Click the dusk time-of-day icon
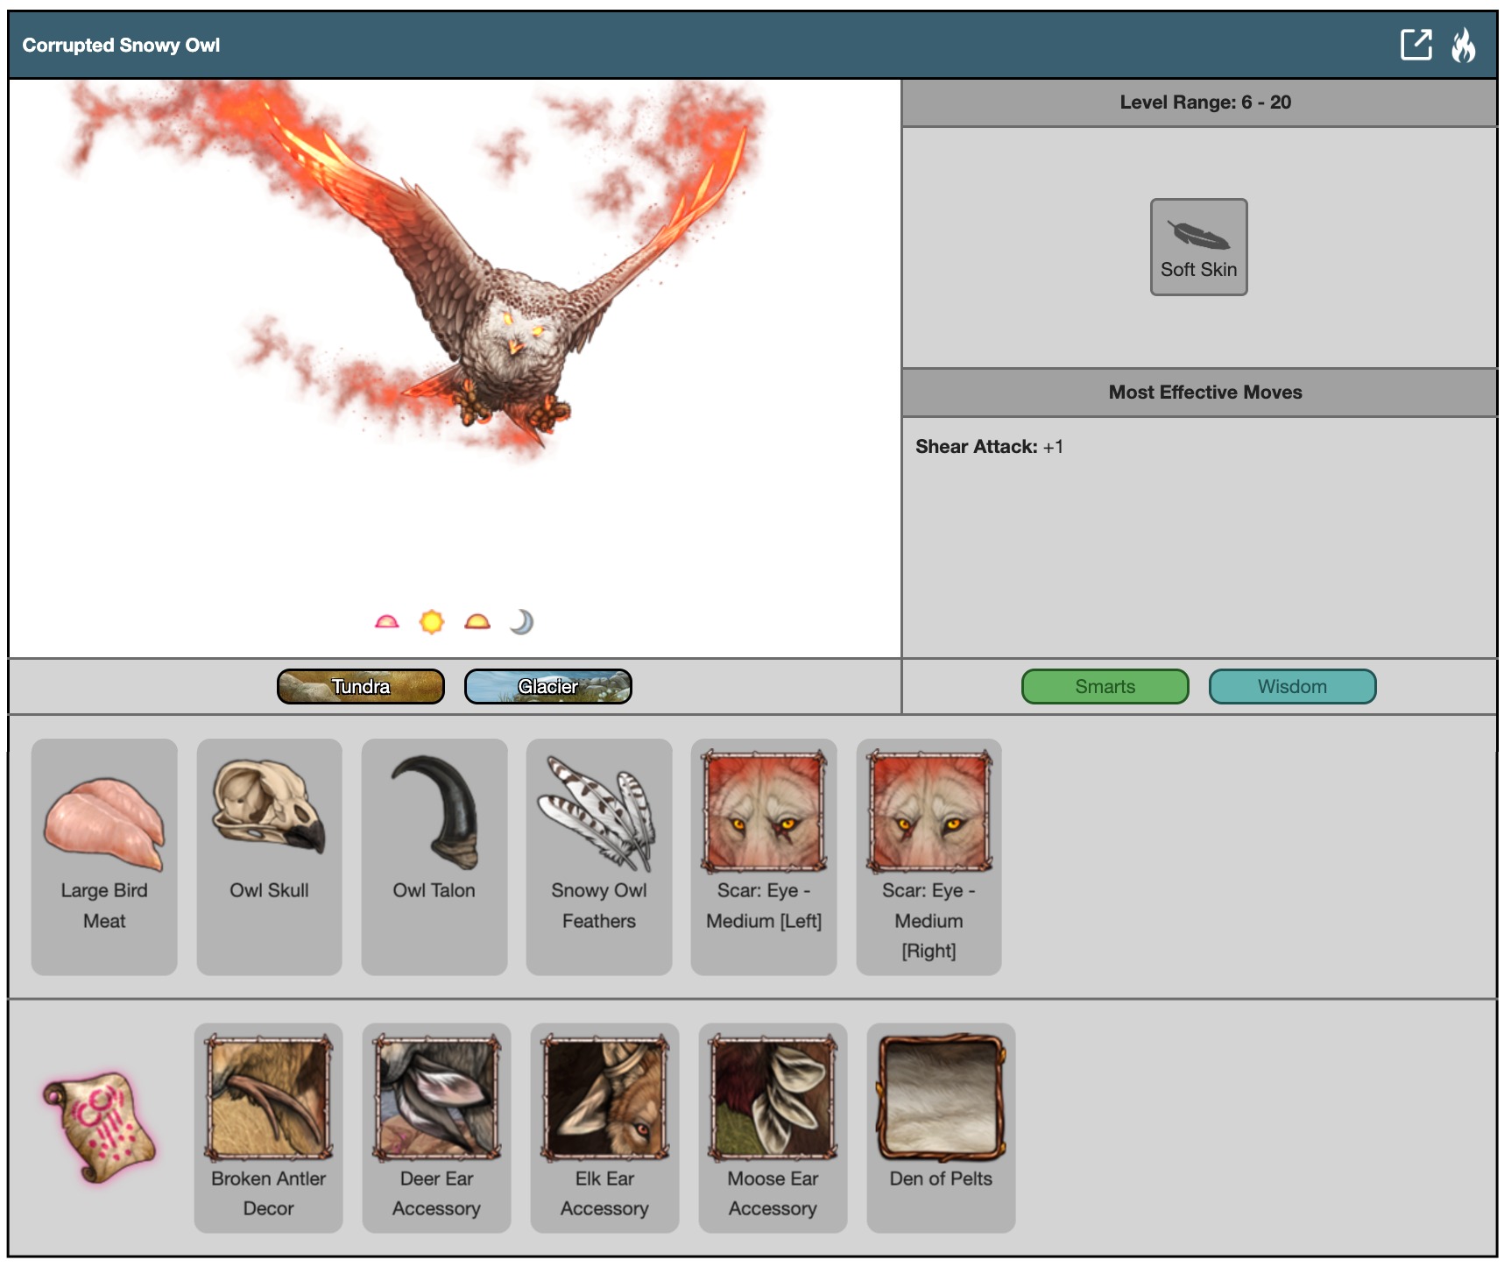 tap(477, 622)
